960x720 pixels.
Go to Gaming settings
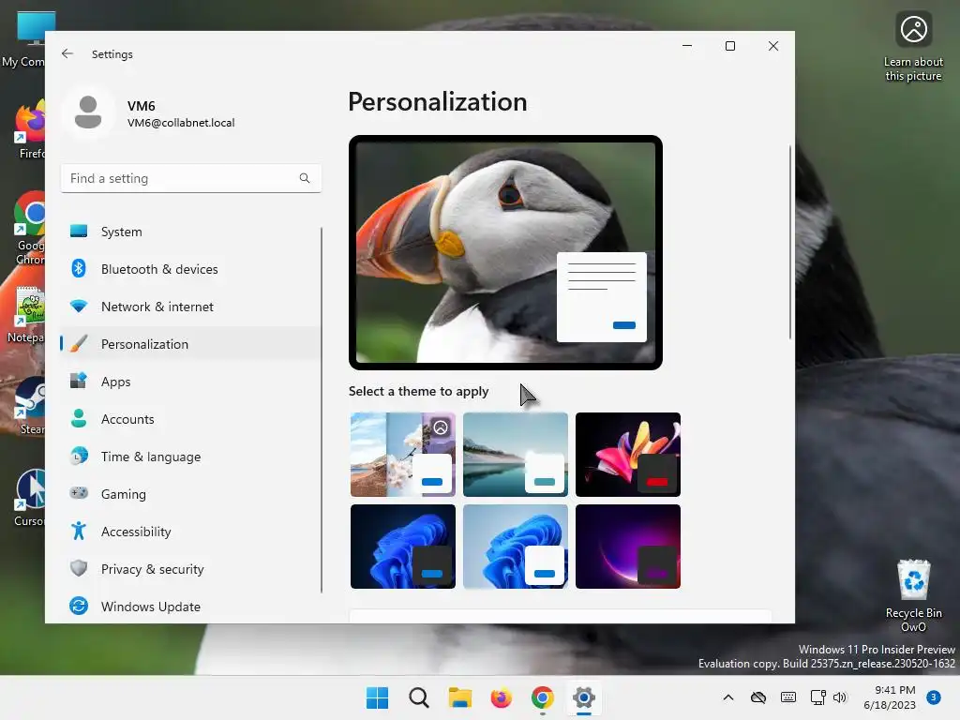(x=190, y=493)
